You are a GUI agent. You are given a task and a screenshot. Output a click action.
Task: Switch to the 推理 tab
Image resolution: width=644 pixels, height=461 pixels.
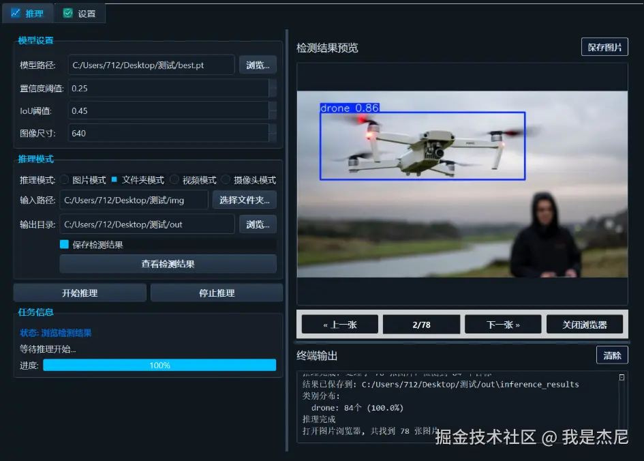coord(28,13)
